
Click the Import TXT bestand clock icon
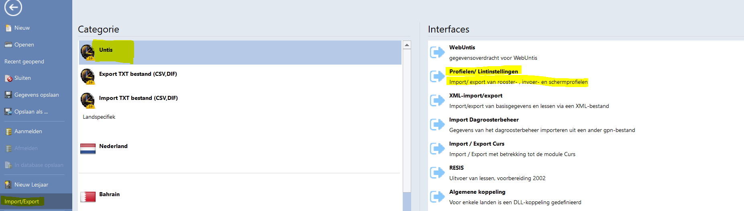(88, 100)
